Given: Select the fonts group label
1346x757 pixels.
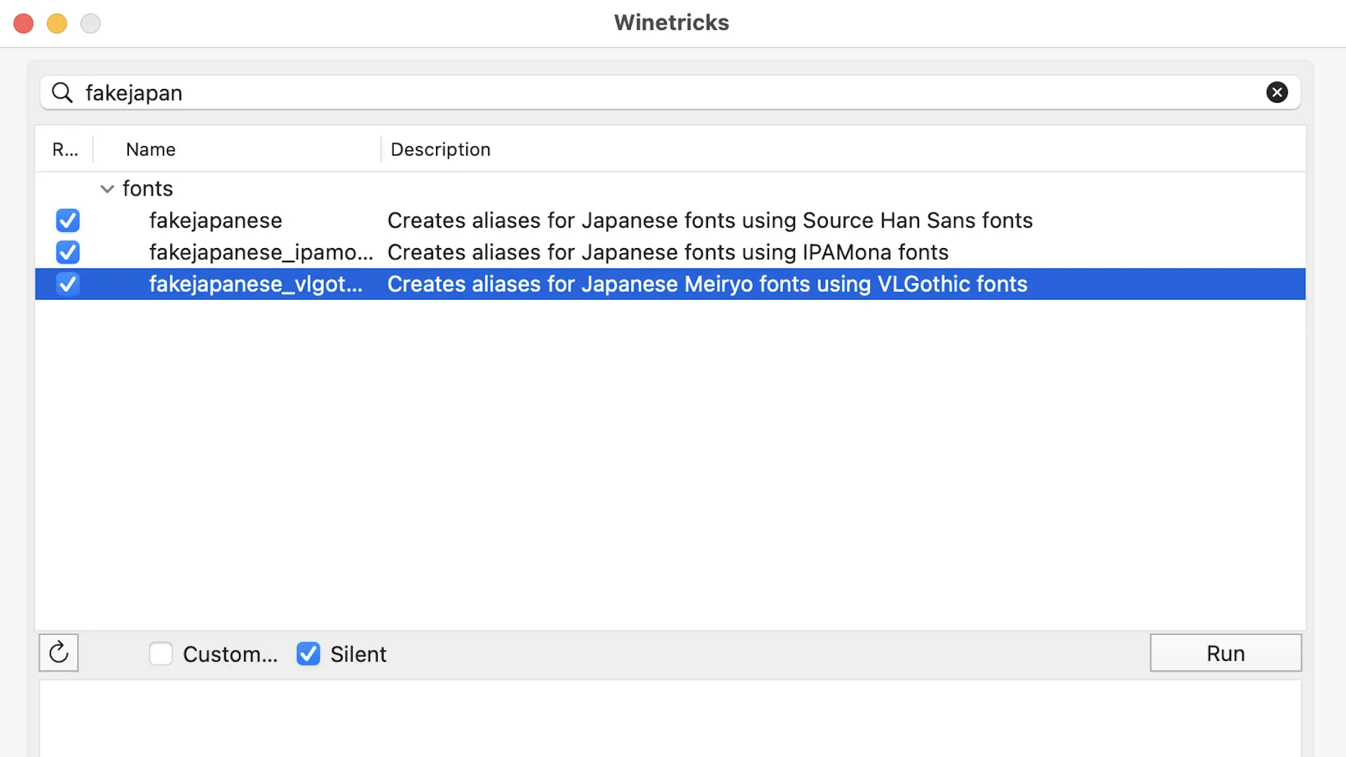Looking at the screenshot, I should pyautogui.click(x=147, y=189).
